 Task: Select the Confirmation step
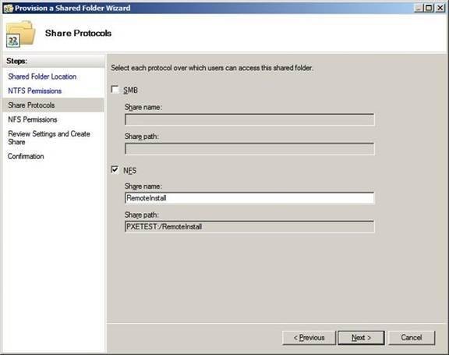pos(26,157)
